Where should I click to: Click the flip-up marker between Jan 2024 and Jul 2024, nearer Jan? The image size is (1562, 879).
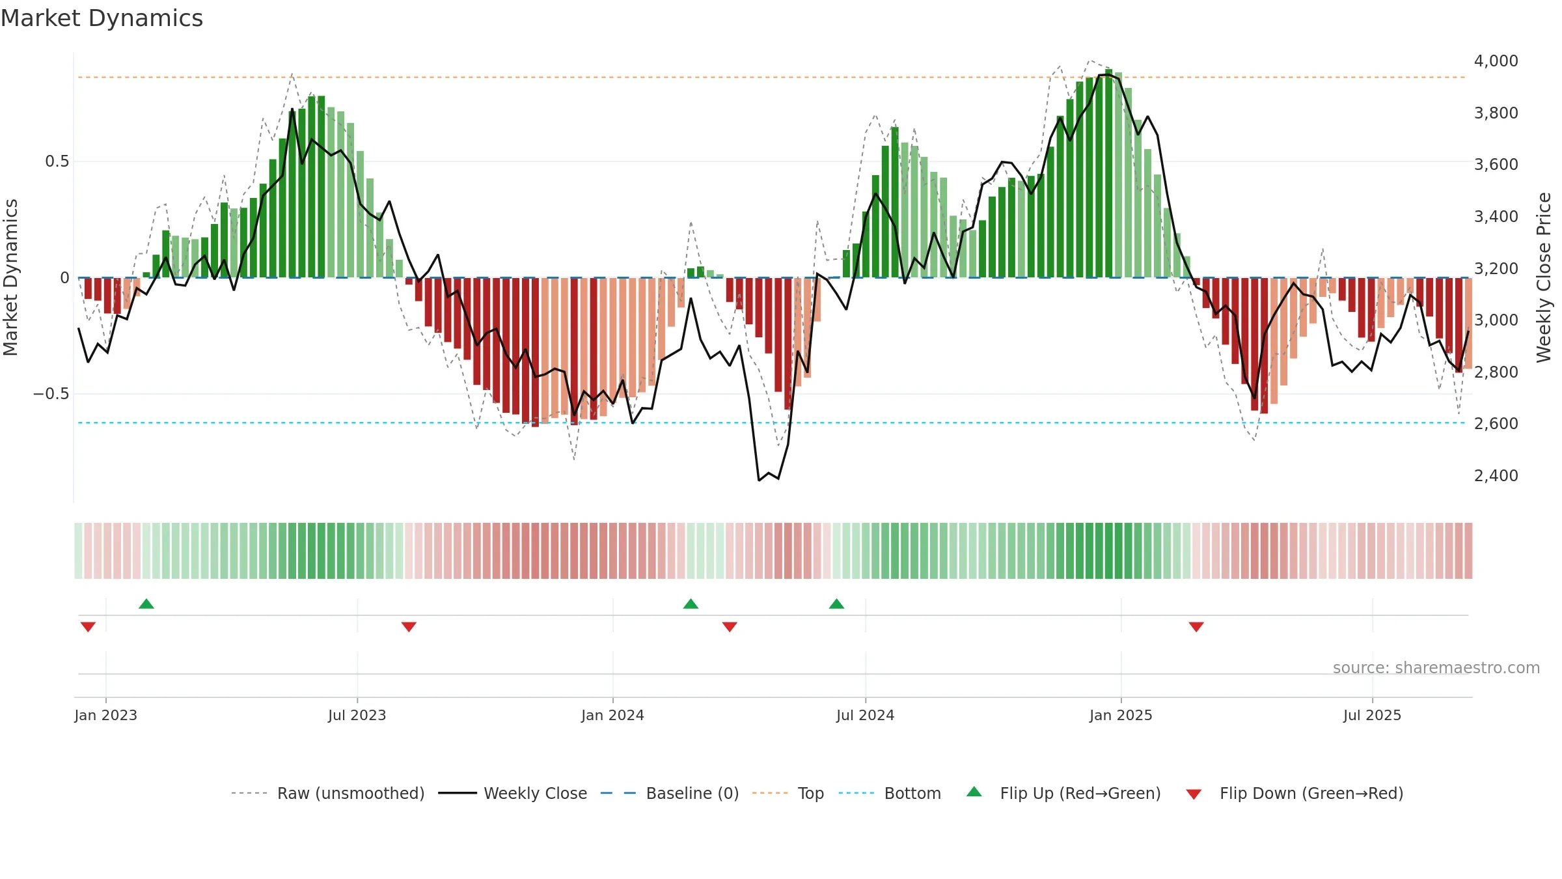point(691,604)
